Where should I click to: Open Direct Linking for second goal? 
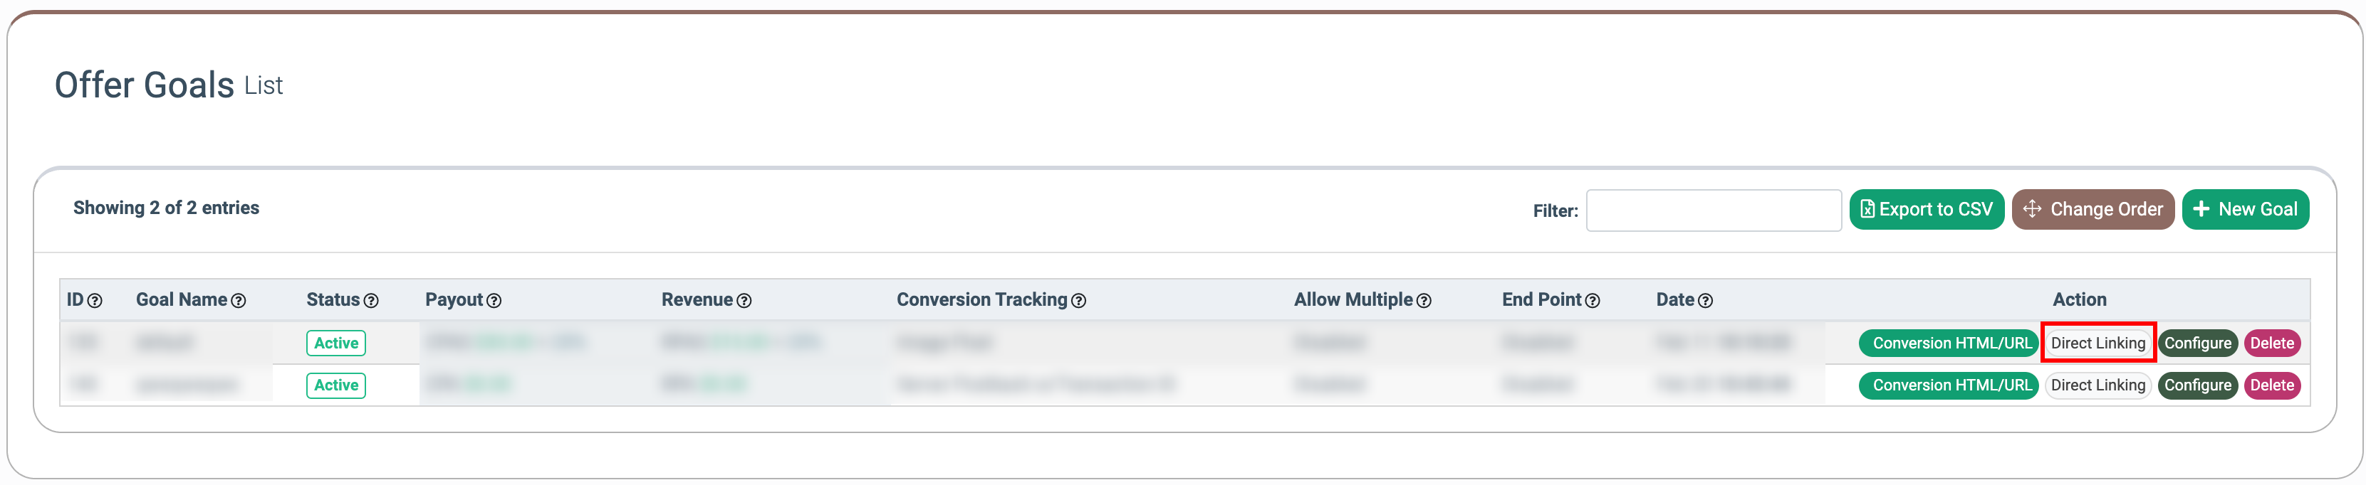pos(2097,386)
